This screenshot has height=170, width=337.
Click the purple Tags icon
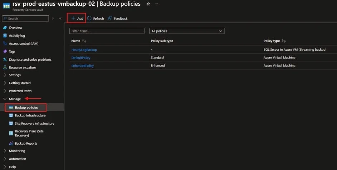[x=5, y=51]
